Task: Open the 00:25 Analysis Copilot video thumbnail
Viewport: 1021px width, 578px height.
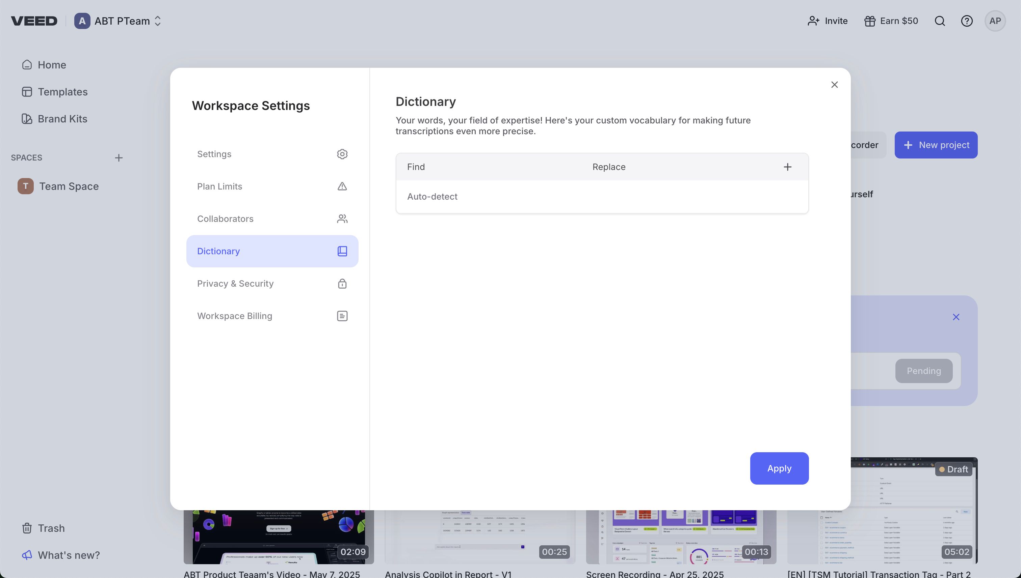Action: click(x=480, y=537)
